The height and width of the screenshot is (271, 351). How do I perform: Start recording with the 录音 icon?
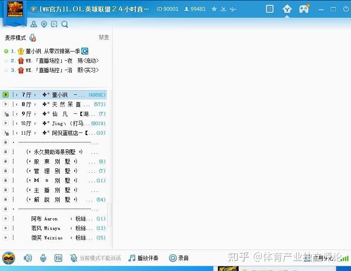(172, 258)
